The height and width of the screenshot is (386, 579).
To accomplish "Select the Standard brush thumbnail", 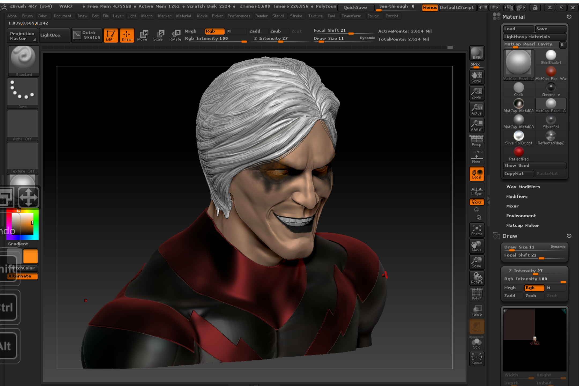I will 24,61.
